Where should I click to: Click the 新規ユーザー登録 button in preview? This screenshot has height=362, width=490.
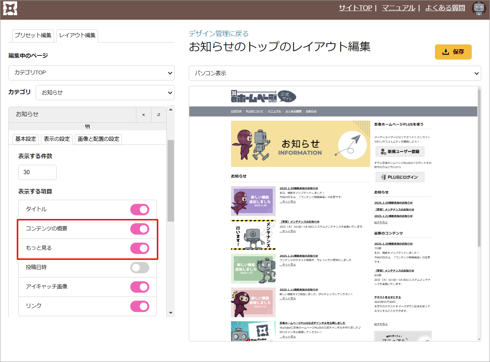tap(400, 151)
